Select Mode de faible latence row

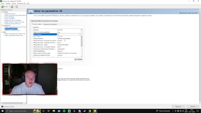(57, 51)
